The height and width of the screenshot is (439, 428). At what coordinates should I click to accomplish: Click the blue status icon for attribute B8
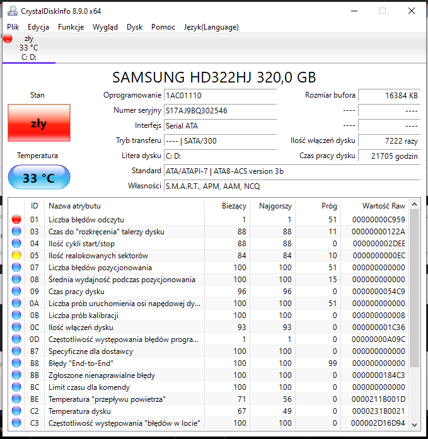[16, 363]
